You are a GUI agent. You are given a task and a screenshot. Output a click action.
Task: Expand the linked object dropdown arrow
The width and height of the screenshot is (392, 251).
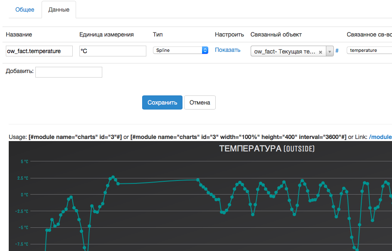[x=329, y=52]
